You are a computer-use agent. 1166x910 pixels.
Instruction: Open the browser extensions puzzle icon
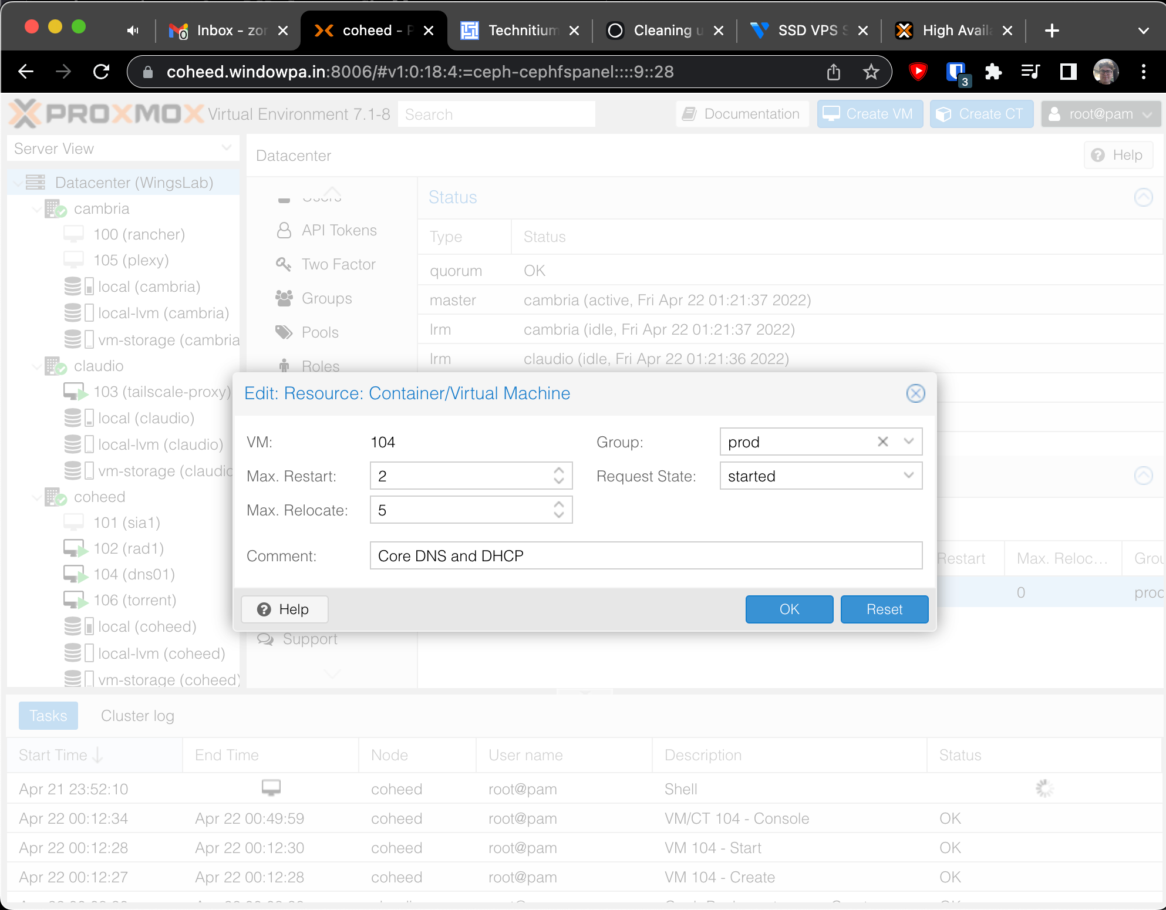pos(993,72)
